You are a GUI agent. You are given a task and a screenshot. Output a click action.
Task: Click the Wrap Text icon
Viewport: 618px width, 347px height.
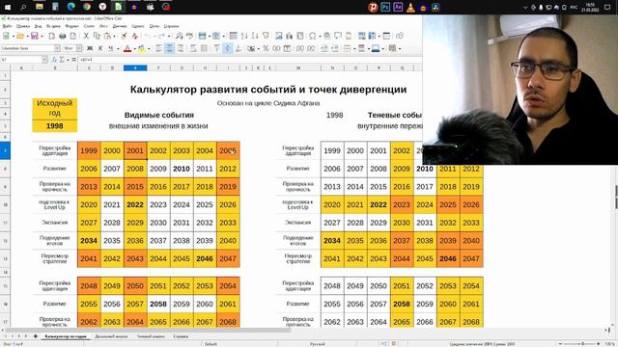click(193, 48)
